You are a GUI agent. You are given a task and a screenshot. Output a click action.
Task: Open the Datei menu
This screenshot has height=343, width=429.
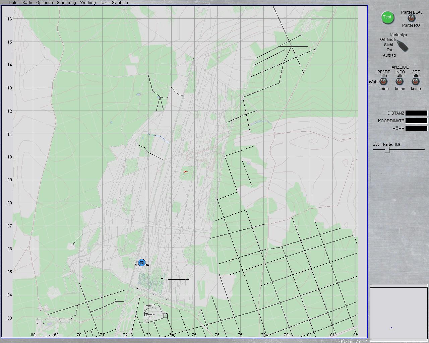13,3
